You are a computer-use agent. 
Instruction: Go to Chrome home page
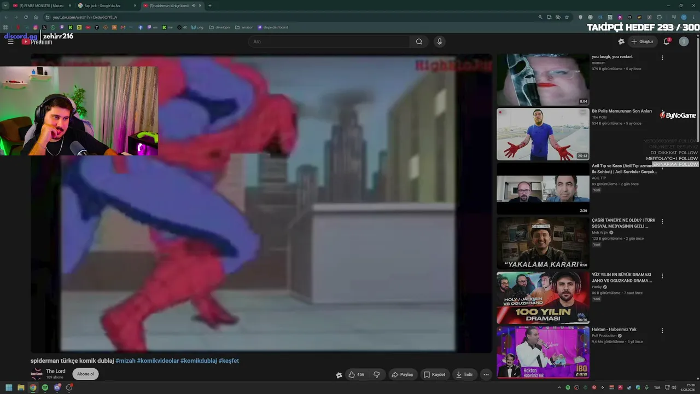click(x=36, y=17)
